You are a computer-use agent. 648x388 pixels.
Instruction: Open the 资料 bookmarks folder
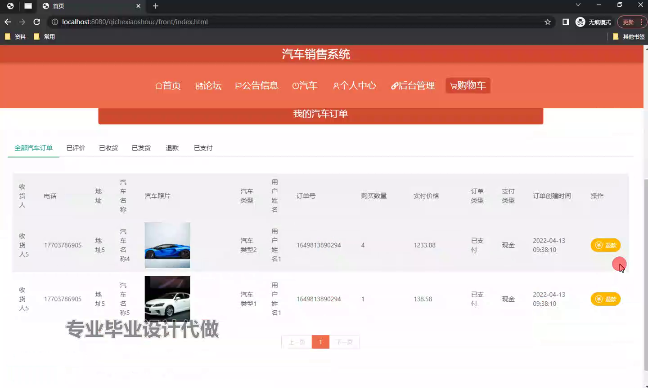pos(15,37)
